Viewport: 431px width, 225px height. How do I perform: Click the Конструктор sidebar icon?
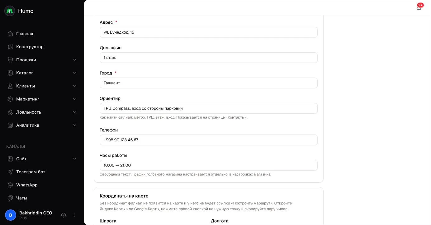(x=10, y=47)
